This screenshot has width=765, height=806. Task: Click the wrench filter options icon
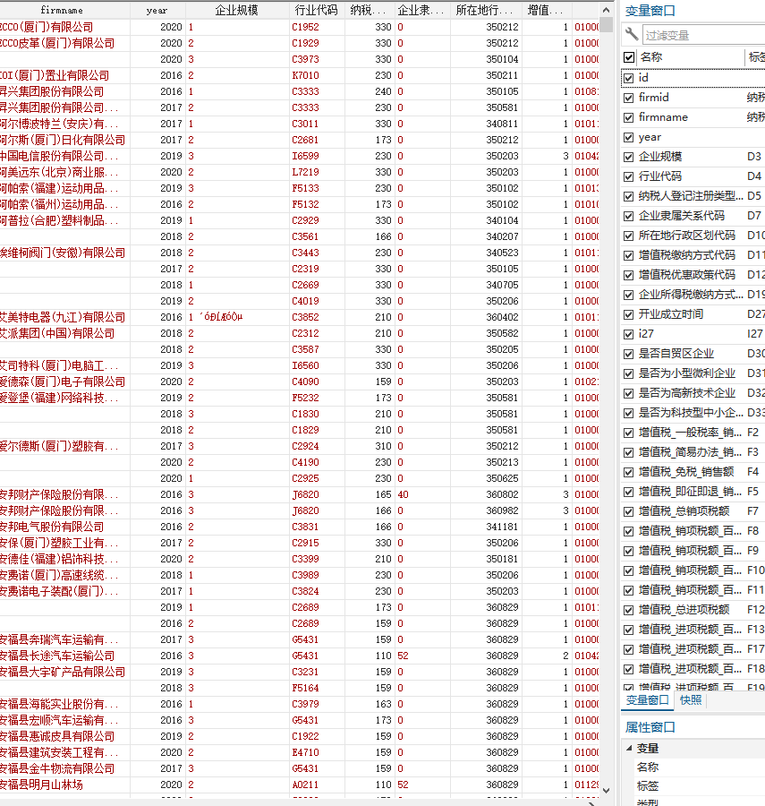pos(632,35)
